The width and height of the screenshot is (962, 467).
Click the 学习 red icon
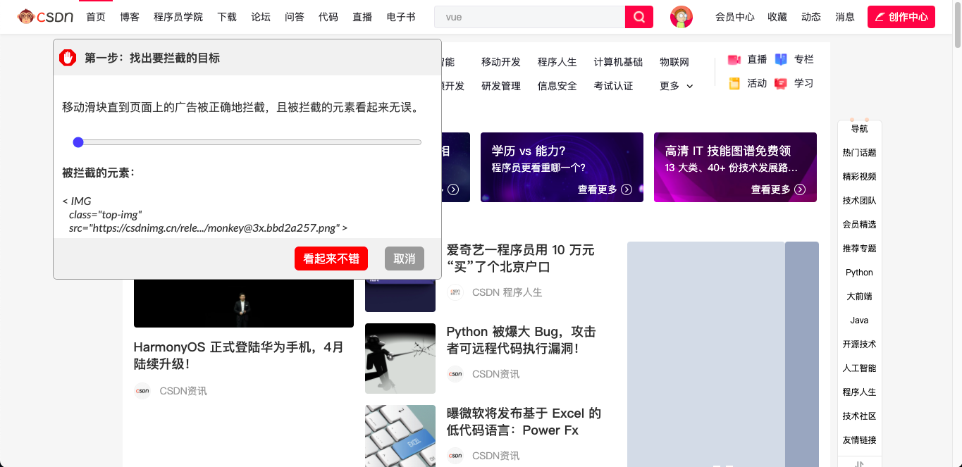(781, 83)
